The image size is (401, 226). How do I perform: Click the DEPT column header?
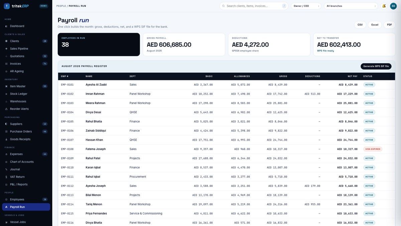pyautogui.click(x=133, y=76)
